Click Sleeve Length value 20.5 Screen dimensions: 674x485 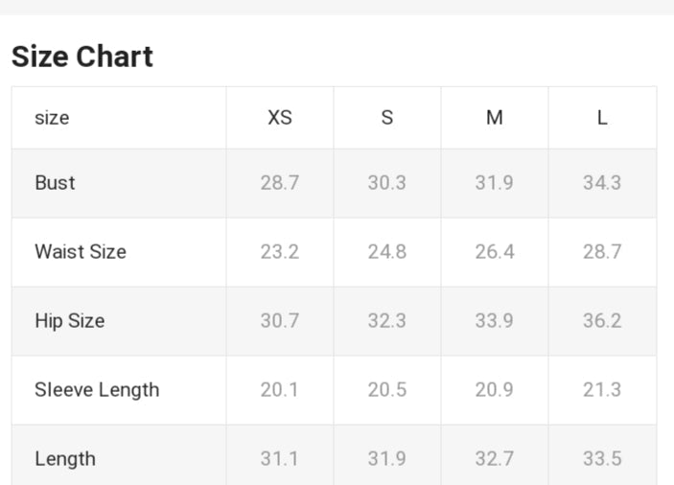(x=386, y=390)
